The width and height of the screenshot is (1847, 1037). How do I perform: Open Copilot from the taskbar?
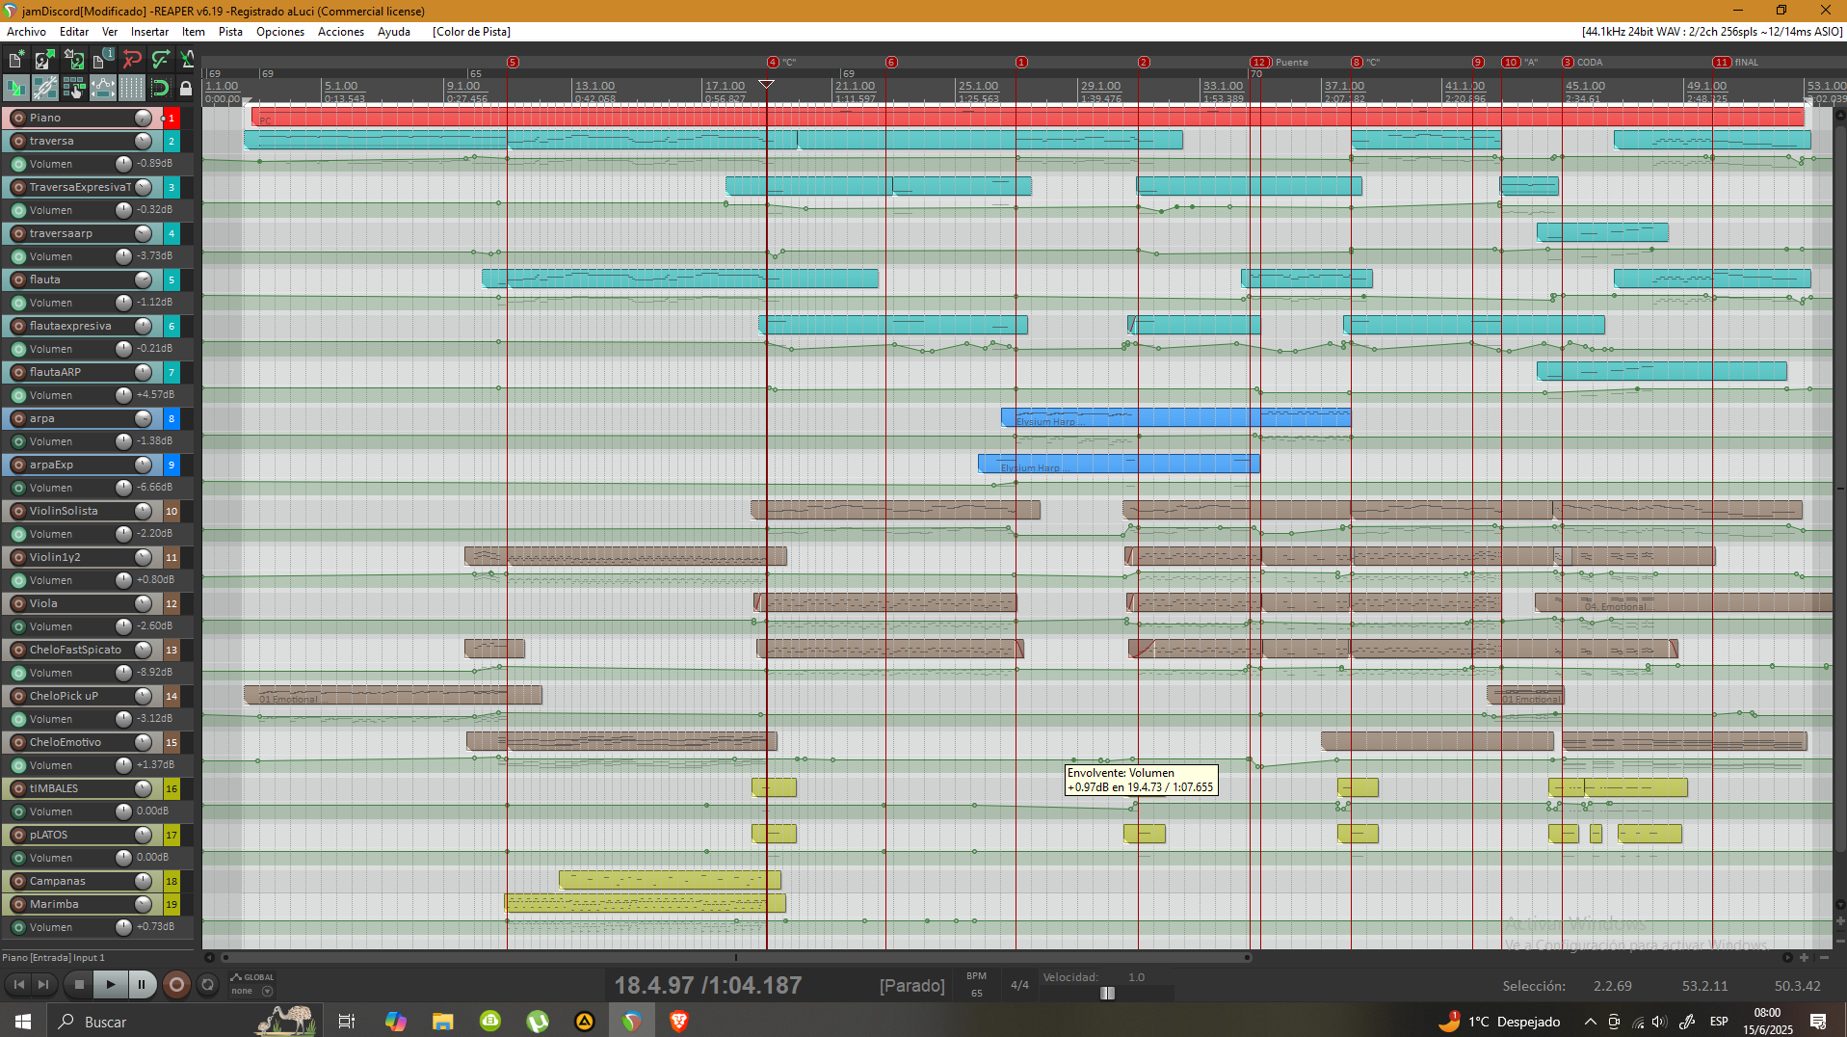[395, 1022]
